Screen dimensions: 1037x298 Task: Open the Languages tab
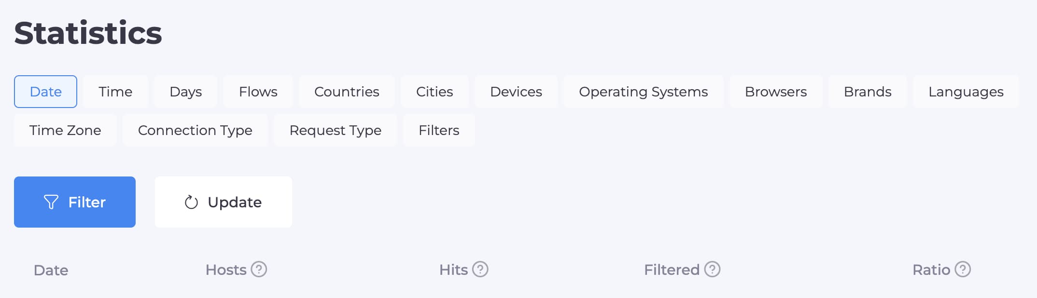[x=966, y=92]
